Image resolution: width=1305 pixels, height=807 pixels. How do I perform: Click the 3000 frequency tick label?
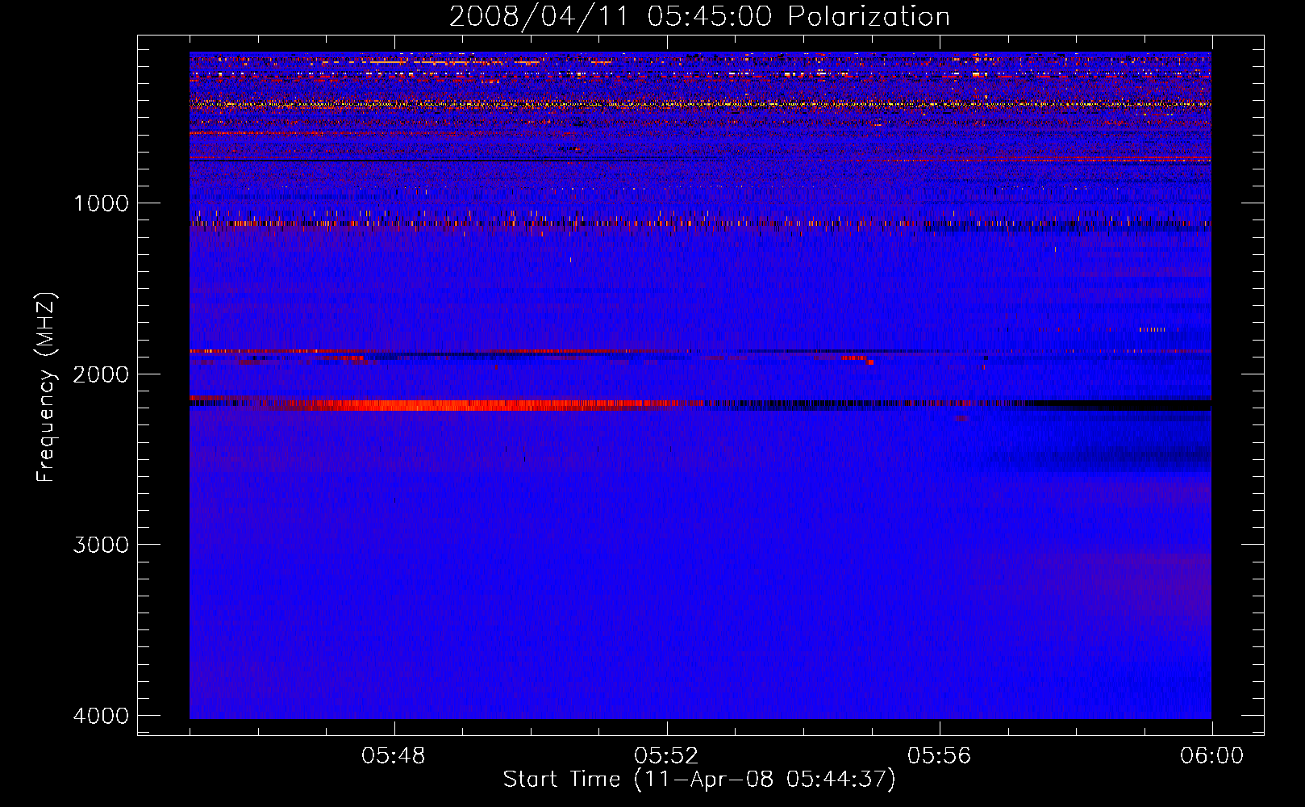coord(101,545)
